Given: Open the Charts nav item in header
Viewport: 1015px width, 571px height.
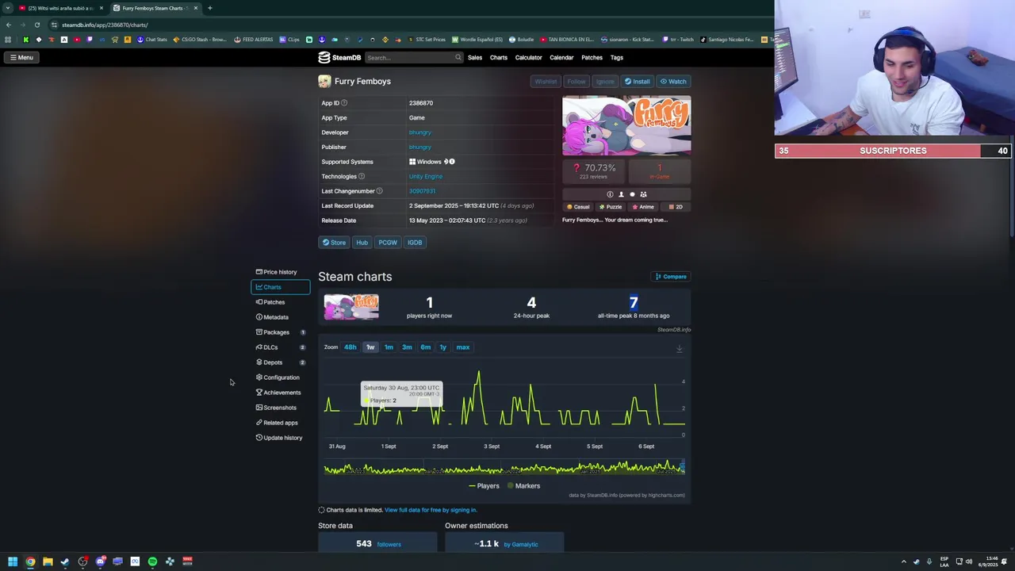Looking at the screenshot, I should pos(499,57).
